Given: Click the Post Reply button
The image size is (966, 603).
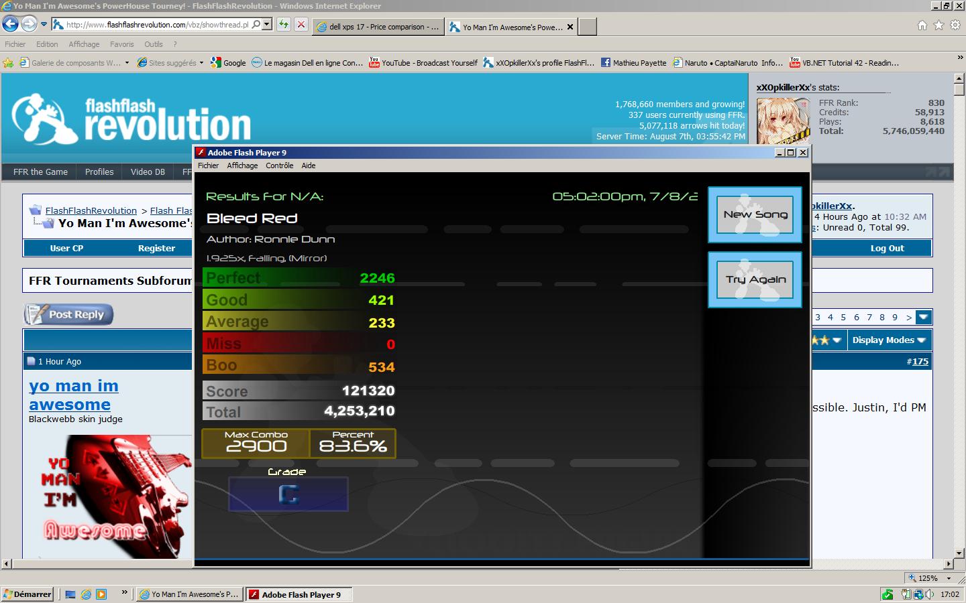Looking at the screenshot, I should pos(68,314).
